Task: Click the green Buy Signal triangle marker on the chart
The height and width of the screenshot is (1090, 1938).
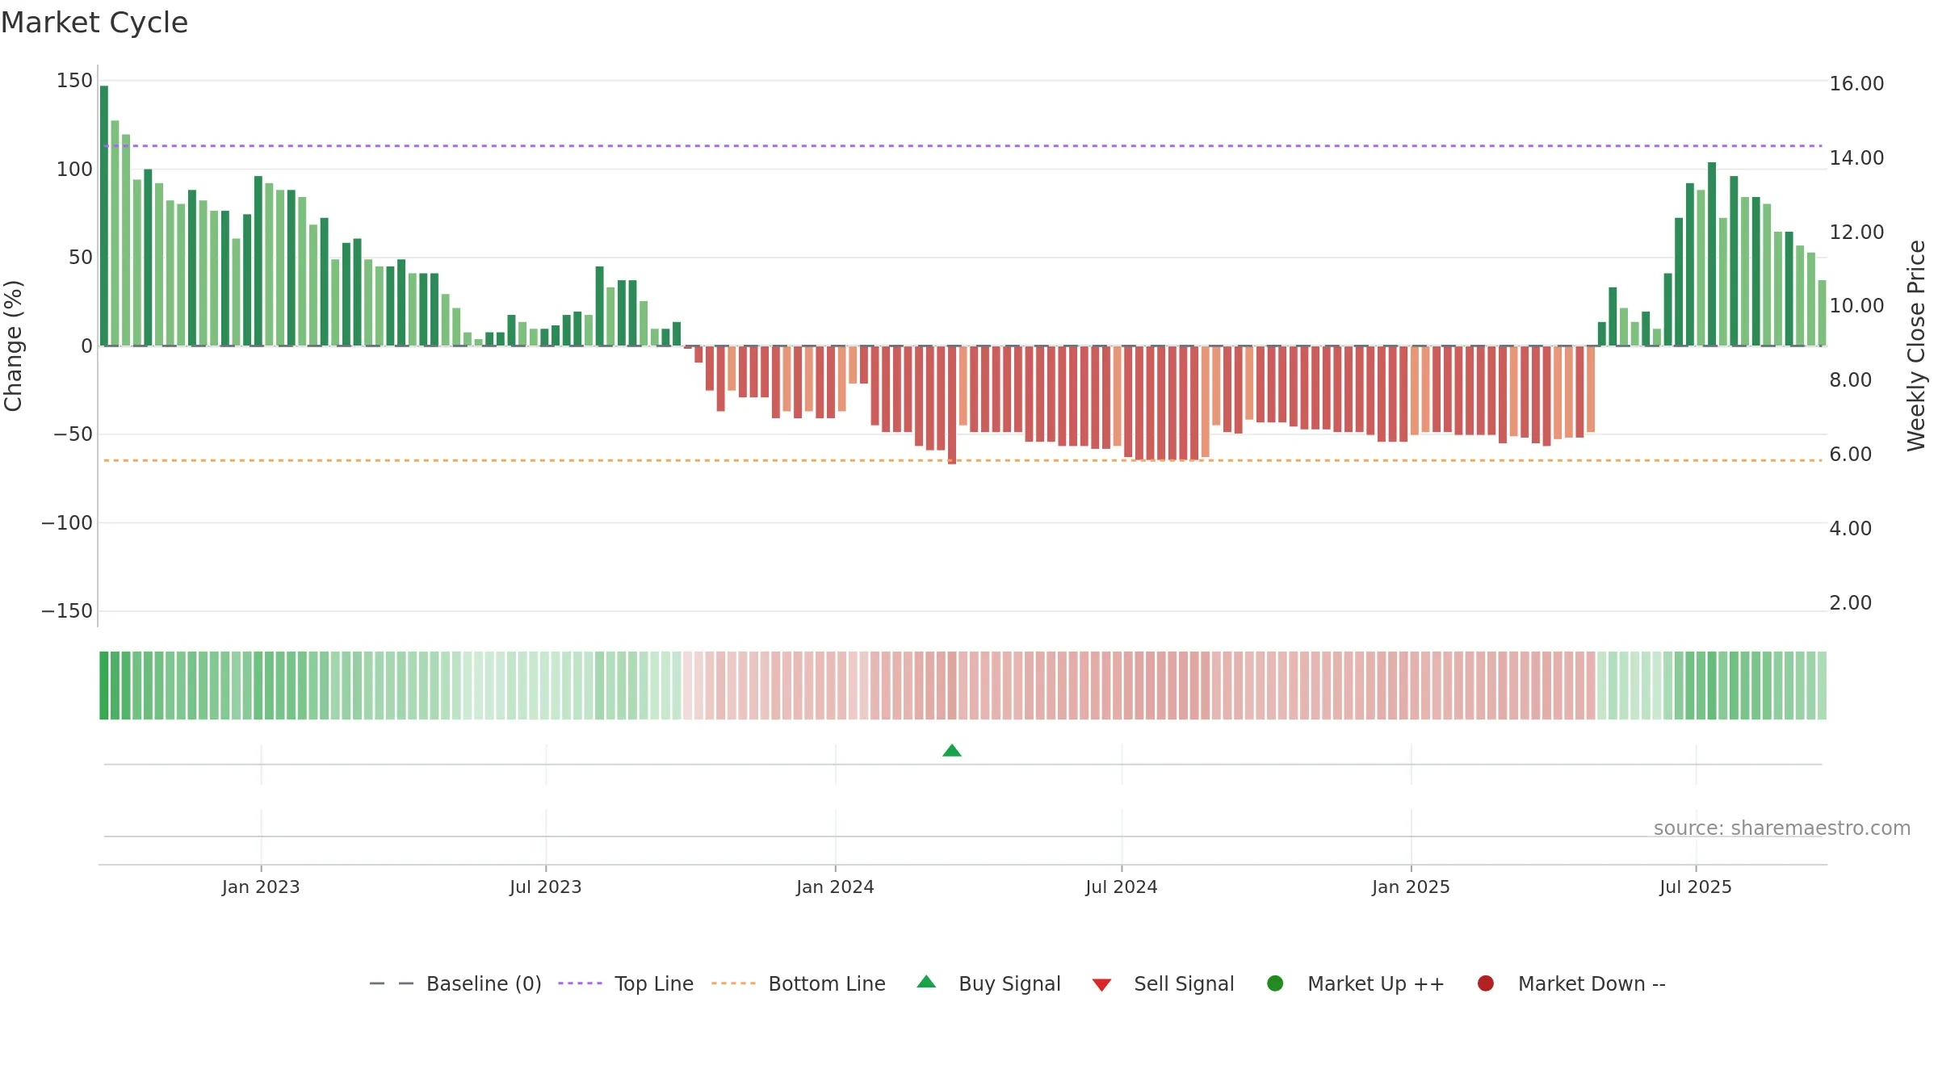Action: click(x=952, y=751)
